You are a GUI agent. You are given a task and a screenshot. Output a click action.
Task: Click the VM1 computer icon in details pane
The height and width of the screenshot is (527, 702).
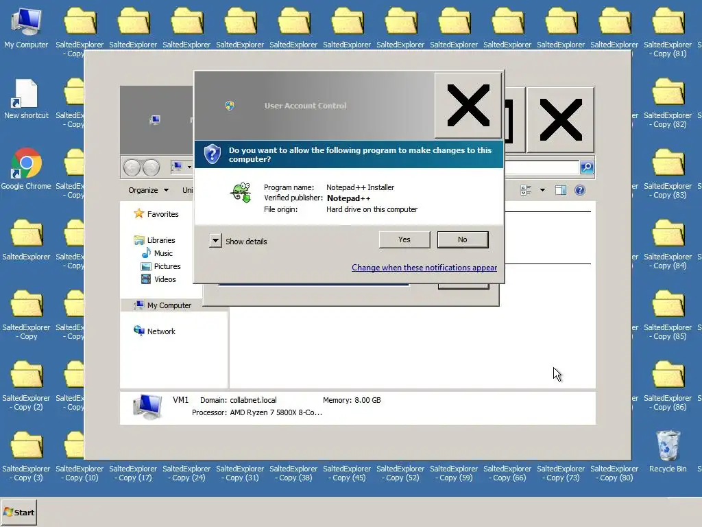point(147,406)
